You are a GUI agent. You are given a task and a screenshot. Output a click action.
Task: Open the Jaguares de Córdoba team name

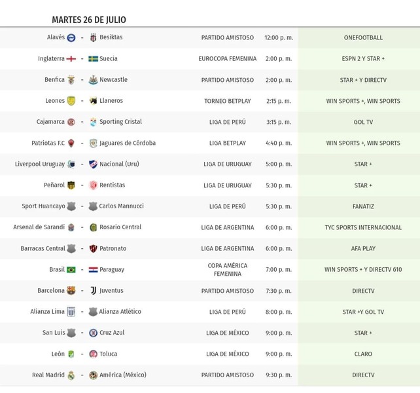point(128,143)
